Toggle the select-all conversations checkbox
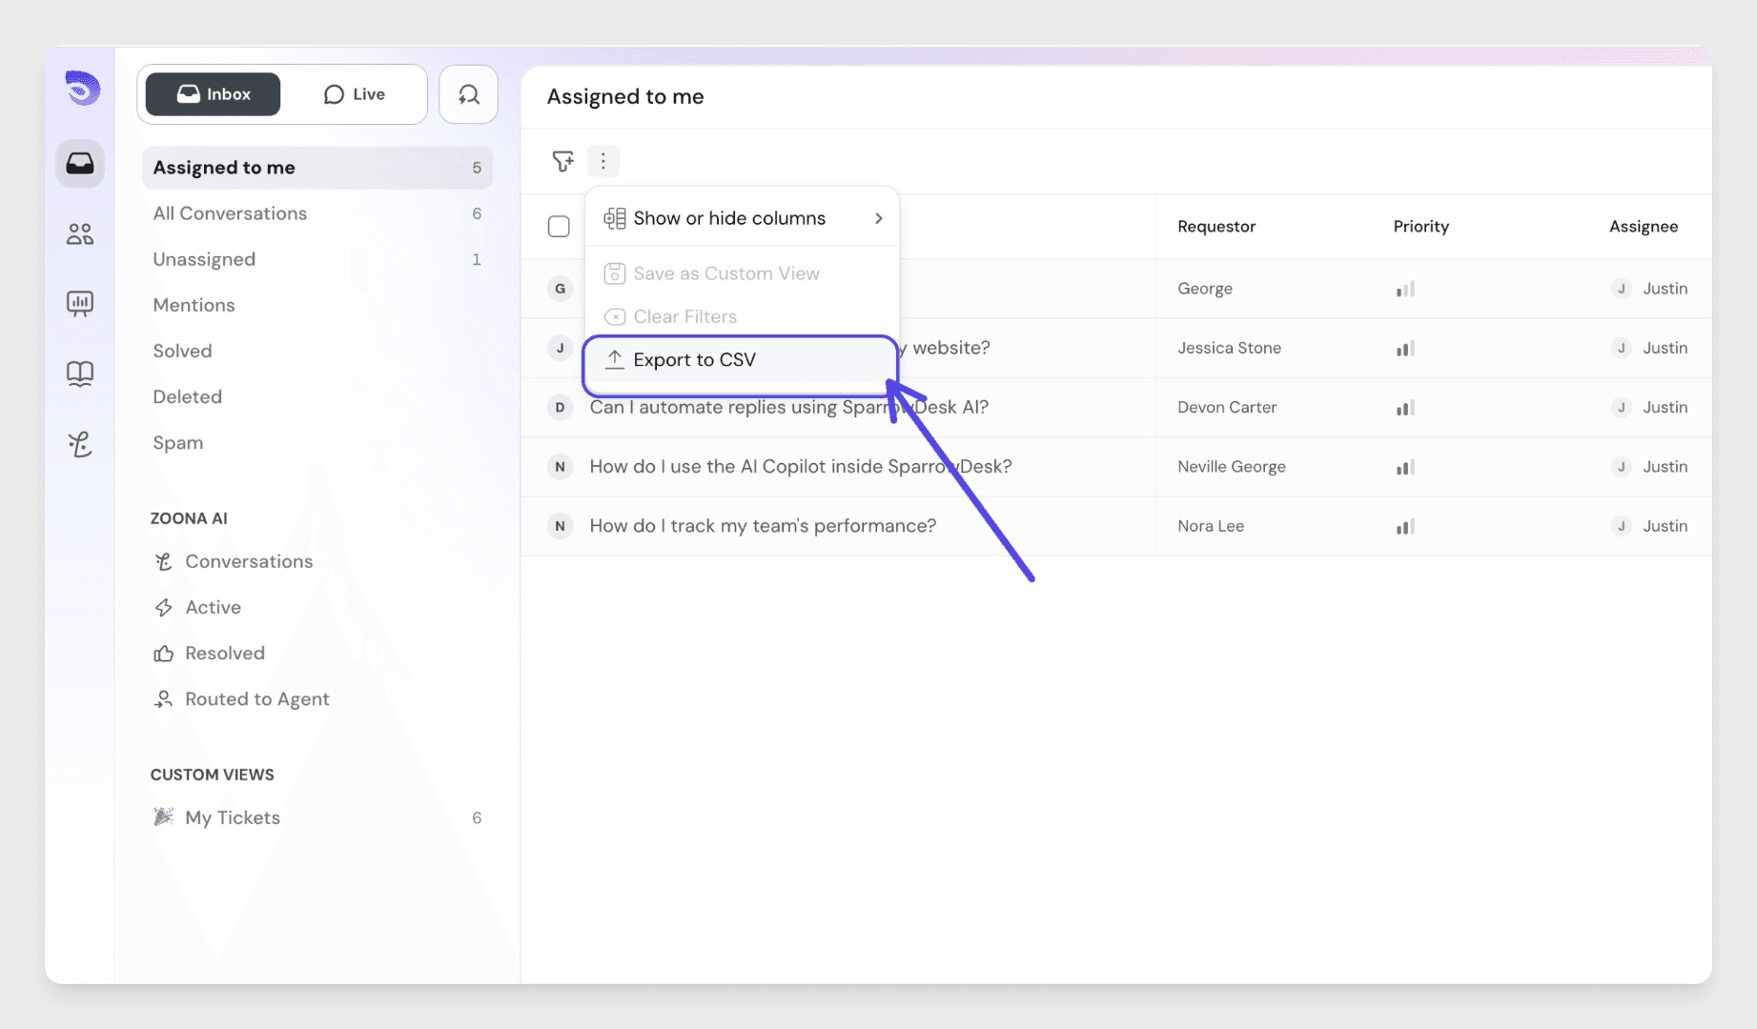This screenshot has width=1757, height=1029. [x=559, y=227]
